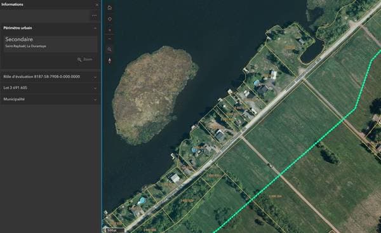Click the Saint-Raphaël, La Durantaye subtitle
The height and width of the screenshot is (233, 381).
(x=26, y=46)
